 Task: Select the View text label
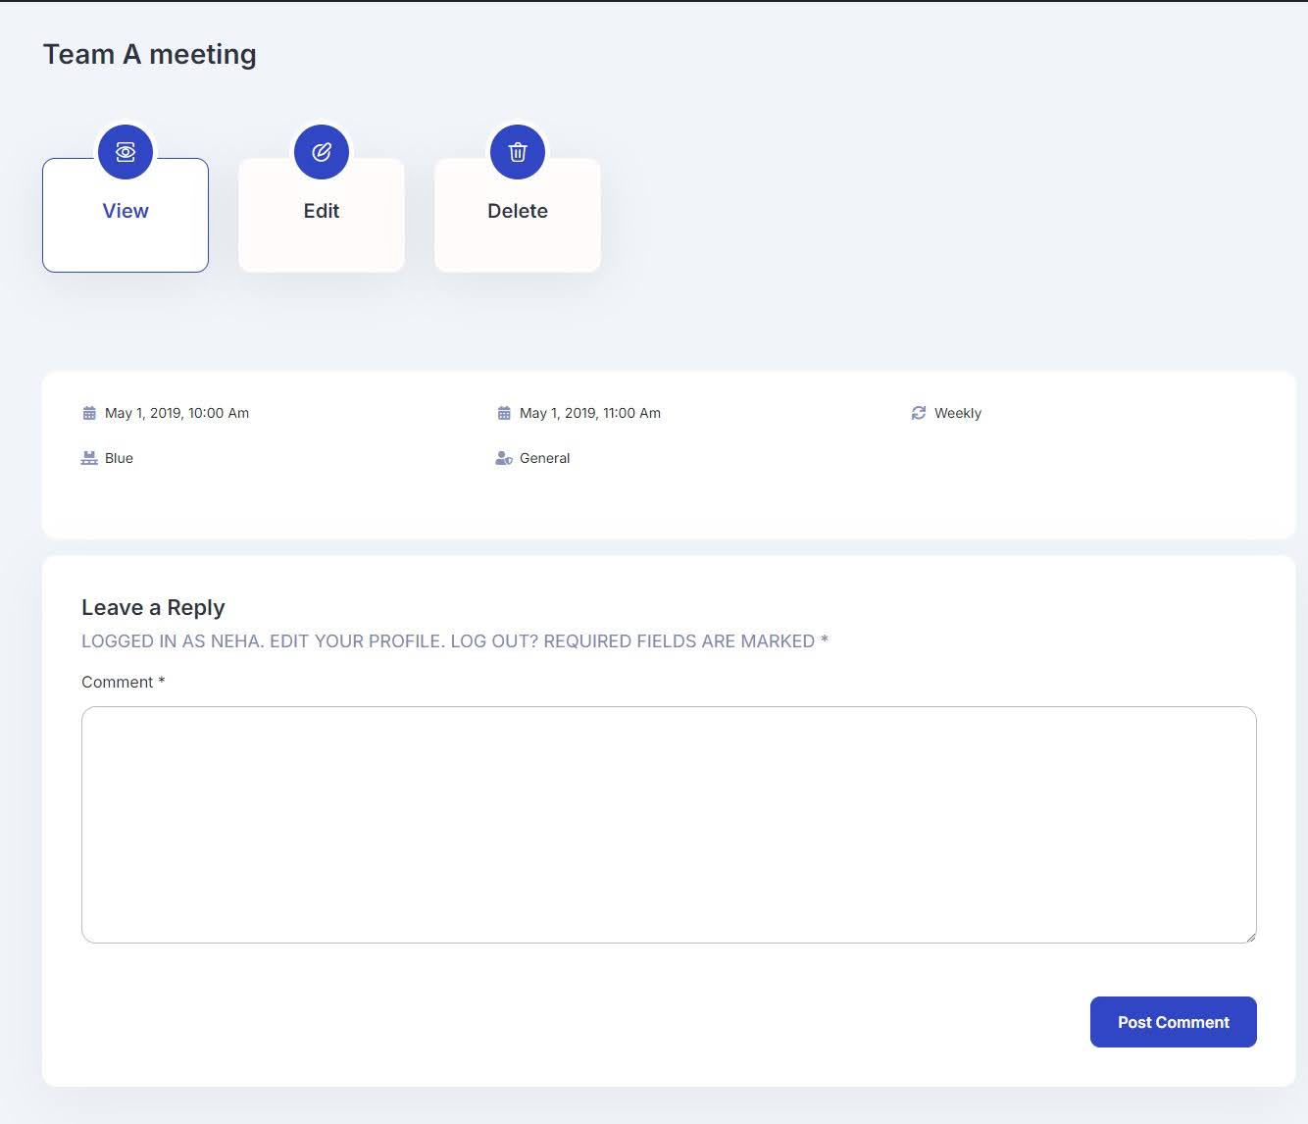[x=126, y=211]
